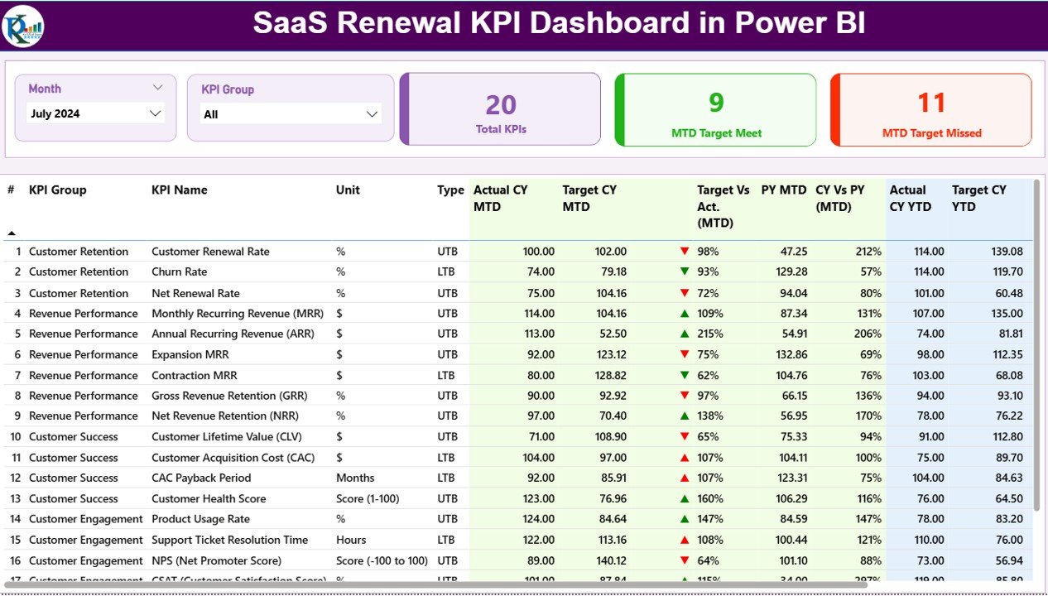Click the green down triangle on Churn Rate row
Screen dimensions: 1048x596
click(x=684, y=272)
